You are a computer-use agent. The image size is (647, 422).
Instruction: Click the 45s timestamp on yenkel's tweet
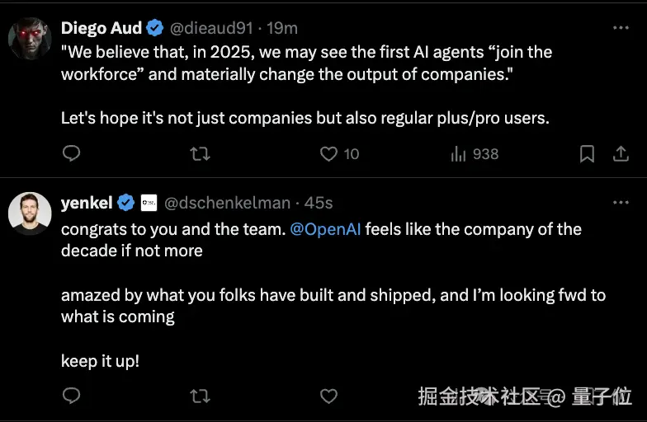(x=319, y=203)
